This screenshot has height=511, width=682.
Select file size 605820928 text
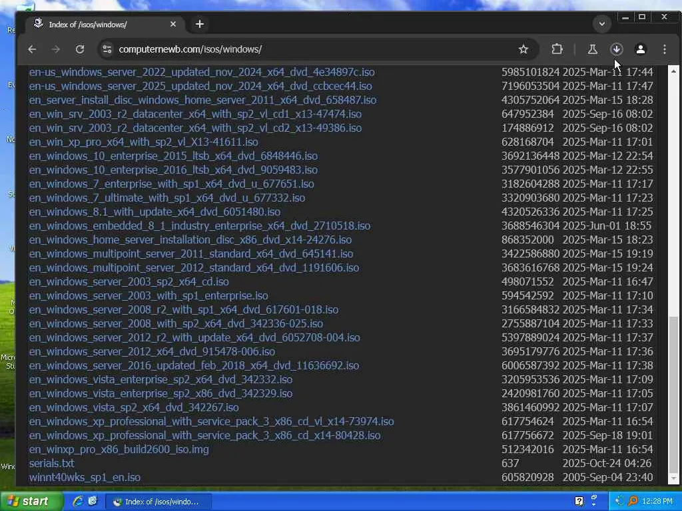pyautogui.click(x=527, y=477)
